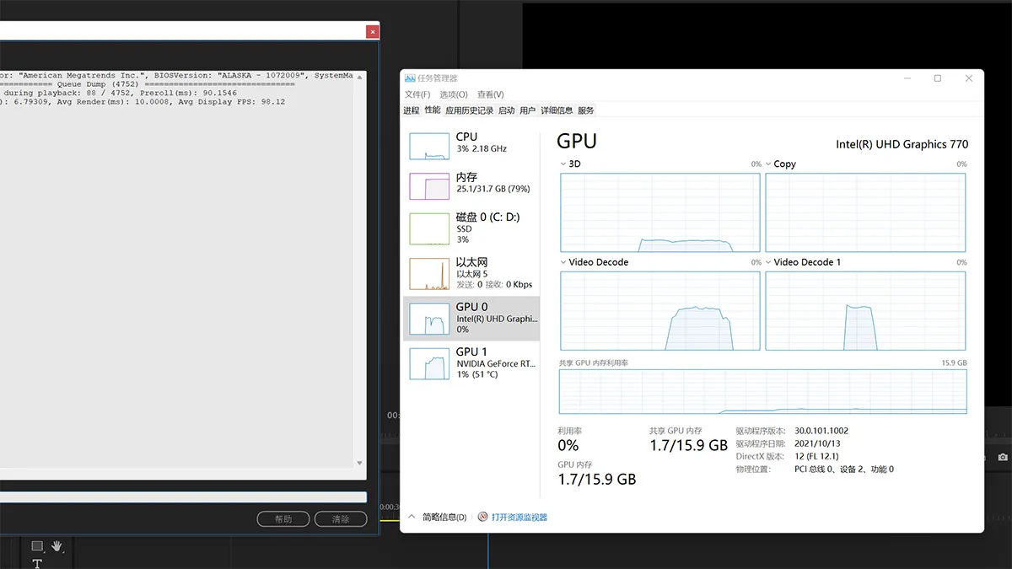1012x569 pixels.
Task: Collapse with 简略信息(D) chevron
Action: [412, 517]
